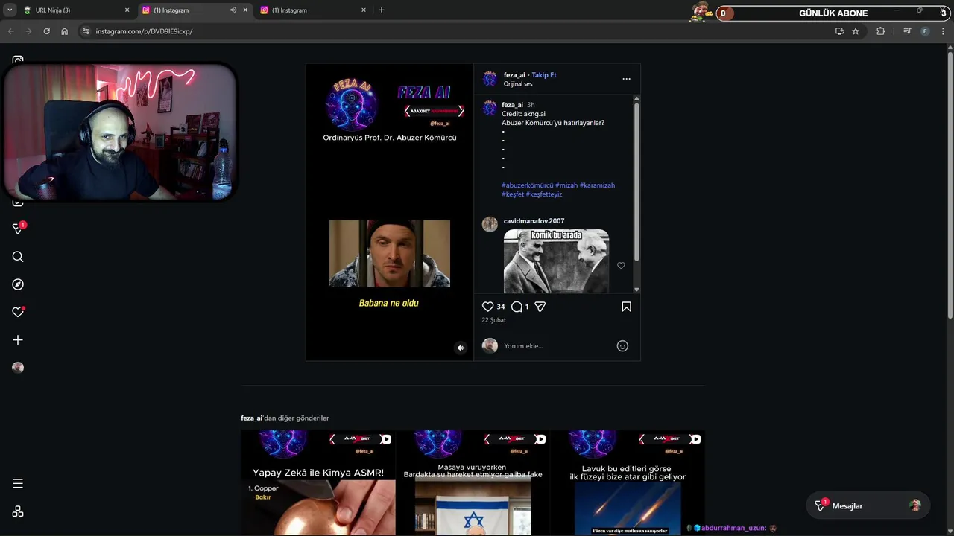Bookmark this page with star icon
954x536 pixels.
coord(856,31)
